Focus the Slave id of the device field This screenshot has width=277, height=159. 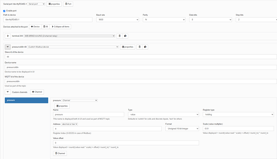click(141, 57)
